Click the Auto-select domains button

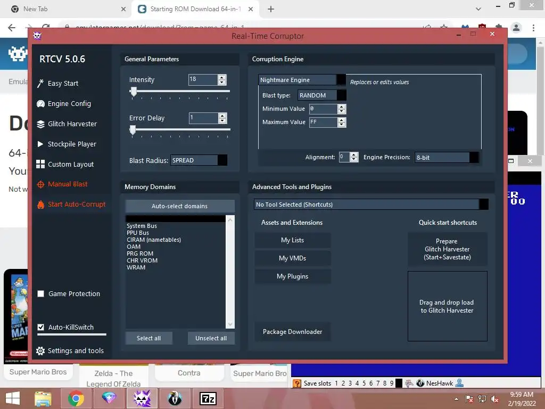180,206
